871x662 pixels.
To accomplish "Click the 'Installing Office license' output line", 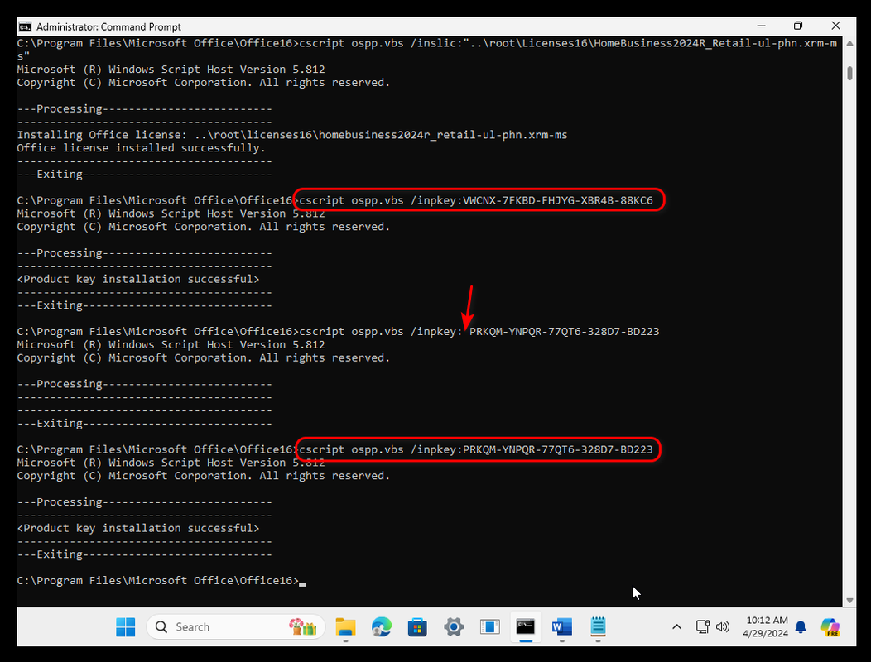I will pyautogui.click(x=292, y=135).
